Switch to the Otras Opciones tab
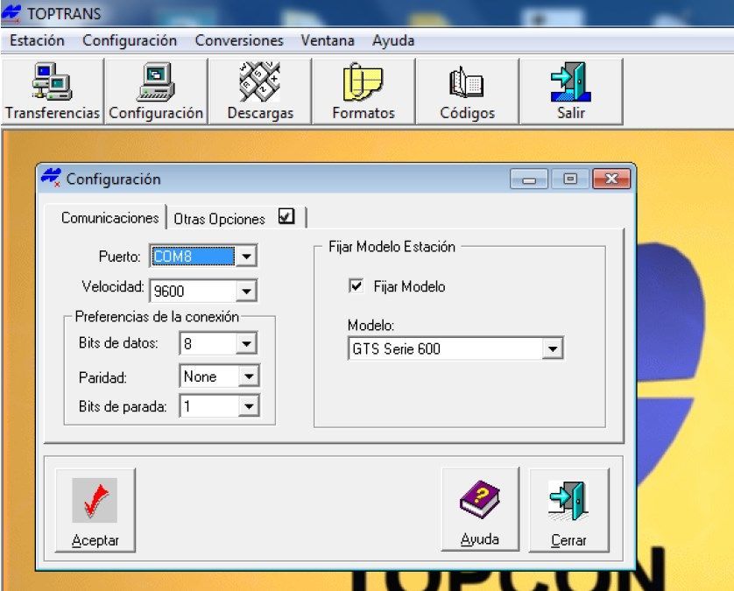 click(x=236, y=219)
